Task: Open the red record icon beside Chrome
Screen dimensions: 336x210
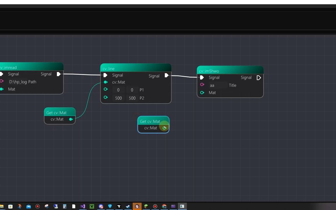Action: [155, 206]
